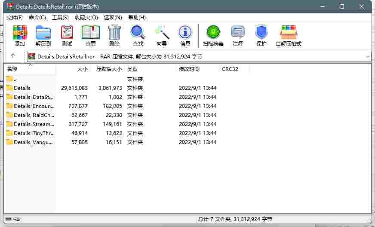Screen dimensions: 375x227
Task: Click the WinRAR title bar app icon
Action: click(10, 6)
